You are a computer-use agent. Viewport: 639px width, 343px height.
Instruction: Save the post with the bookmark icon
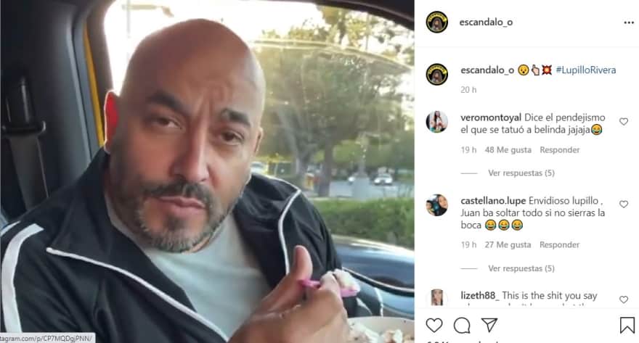pyautogui.click(x=627, y=326)
